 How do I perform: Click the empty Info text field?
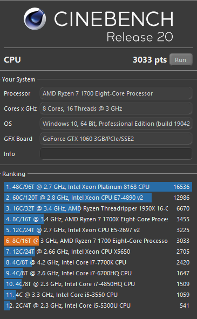(x=116, y=154)
